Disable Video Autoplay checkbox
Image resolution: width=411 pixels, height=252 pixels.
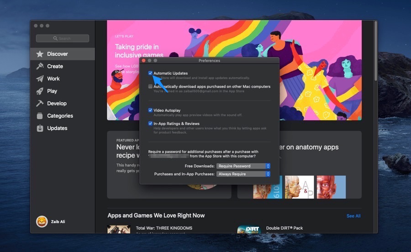point(150,110)
